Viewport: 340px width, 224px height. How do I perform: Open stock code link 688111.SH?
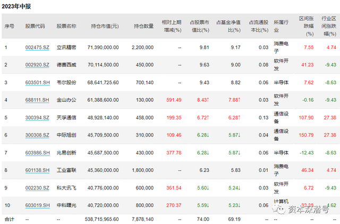[x=37, y=100]
